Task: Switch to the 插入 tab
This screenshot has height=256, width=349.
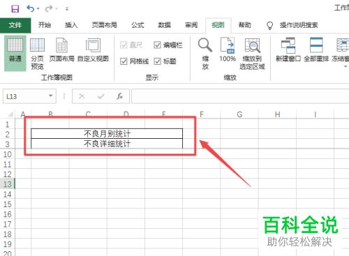Action: (71, 25)
